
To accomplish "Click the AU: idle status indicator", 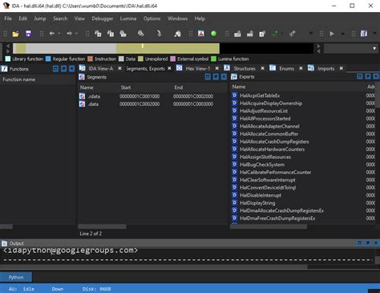I will [x=22, y=289].
